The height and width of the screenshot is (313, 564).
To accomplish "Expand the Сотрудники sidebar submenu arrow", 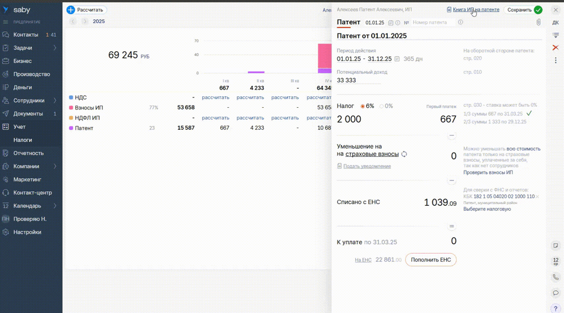I will pos(55,101).
